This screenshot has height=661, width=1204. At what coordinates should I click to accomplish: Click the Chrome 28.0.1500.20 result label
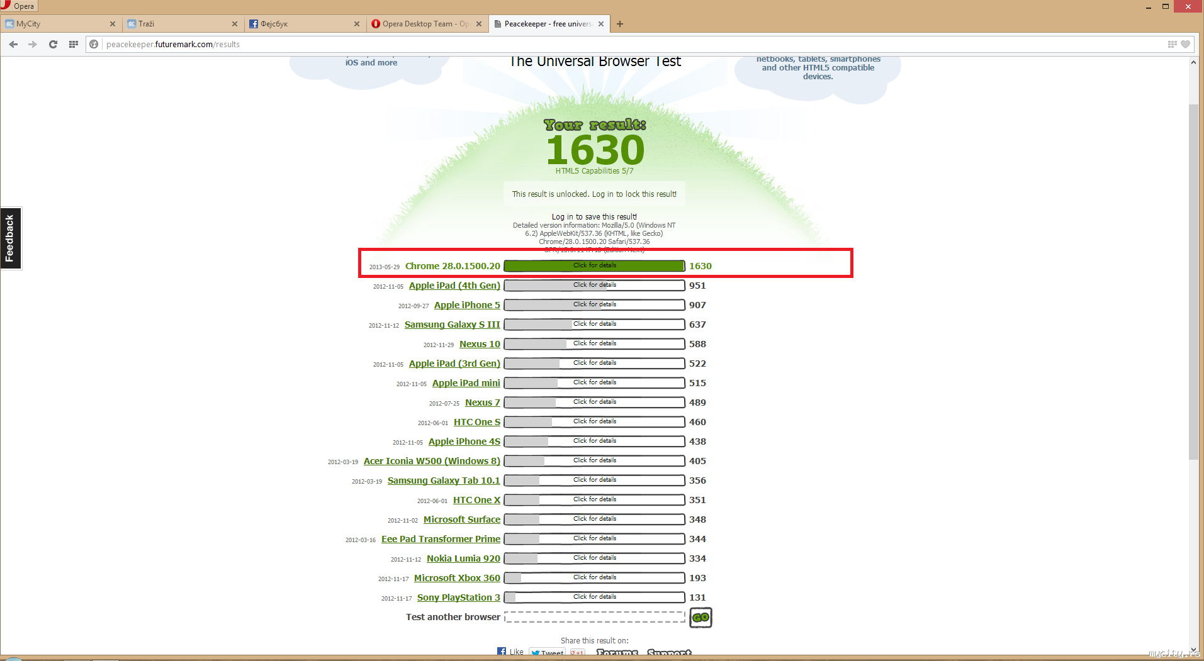click(x=453, y=266)
